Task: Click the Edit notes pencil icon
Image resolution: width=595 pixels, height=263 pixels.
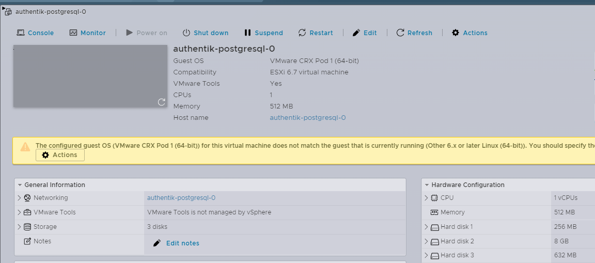Action: (156, 243)
